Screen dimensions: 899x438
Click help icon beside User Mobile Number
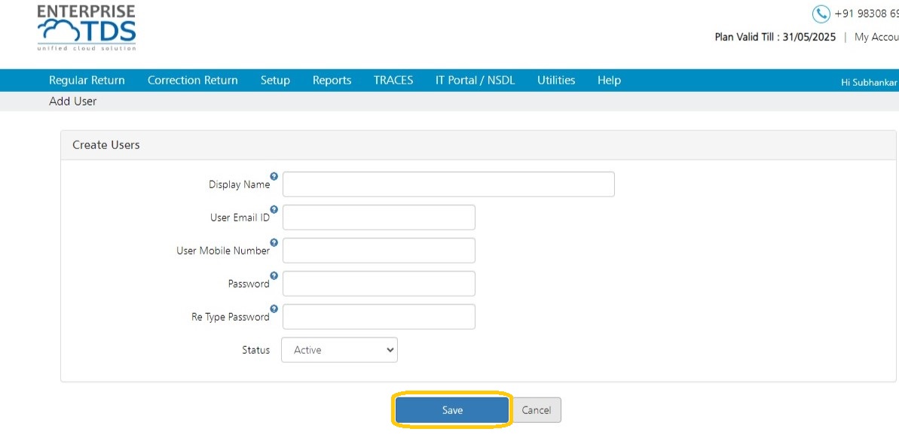click(274, 243)
